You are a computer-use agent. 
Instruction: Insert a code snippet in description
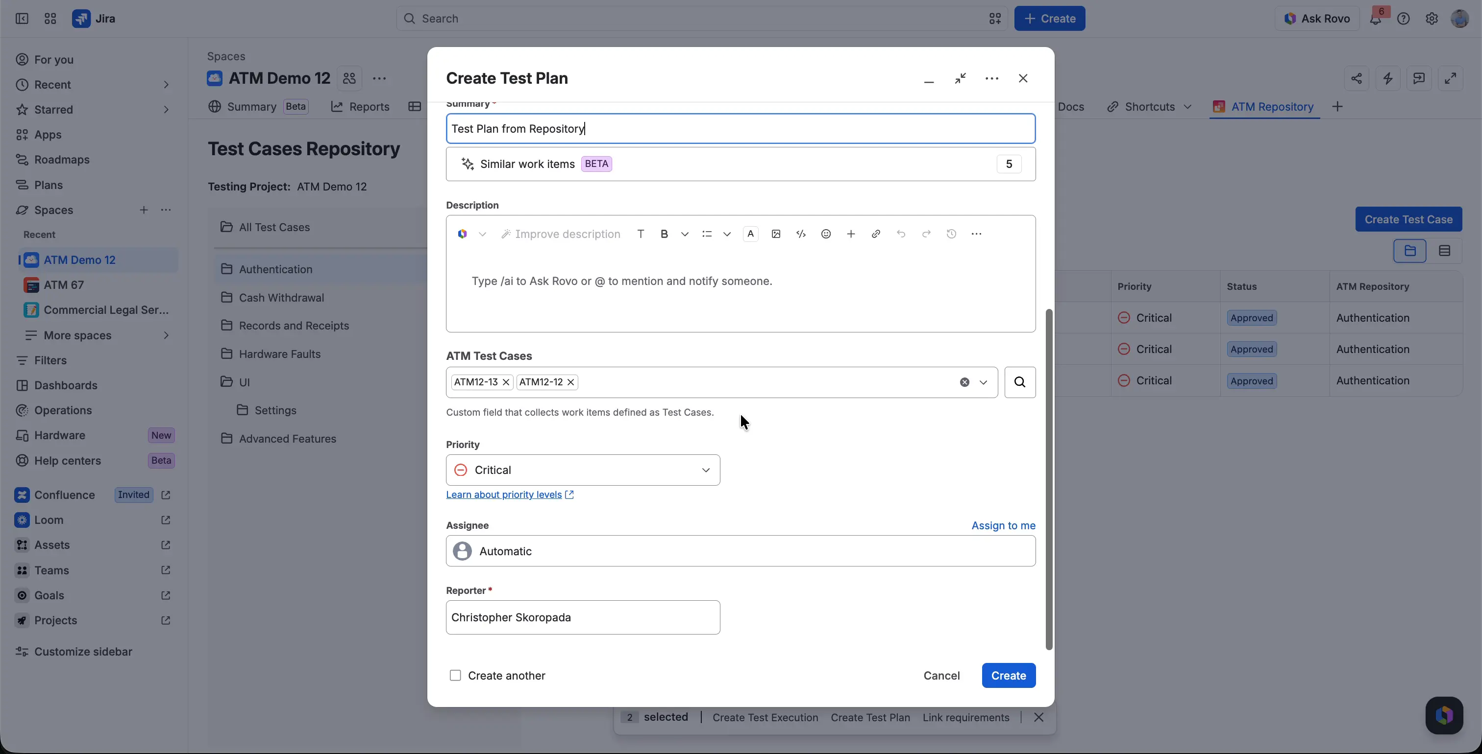pyautogui.click(x=801, y=234)
